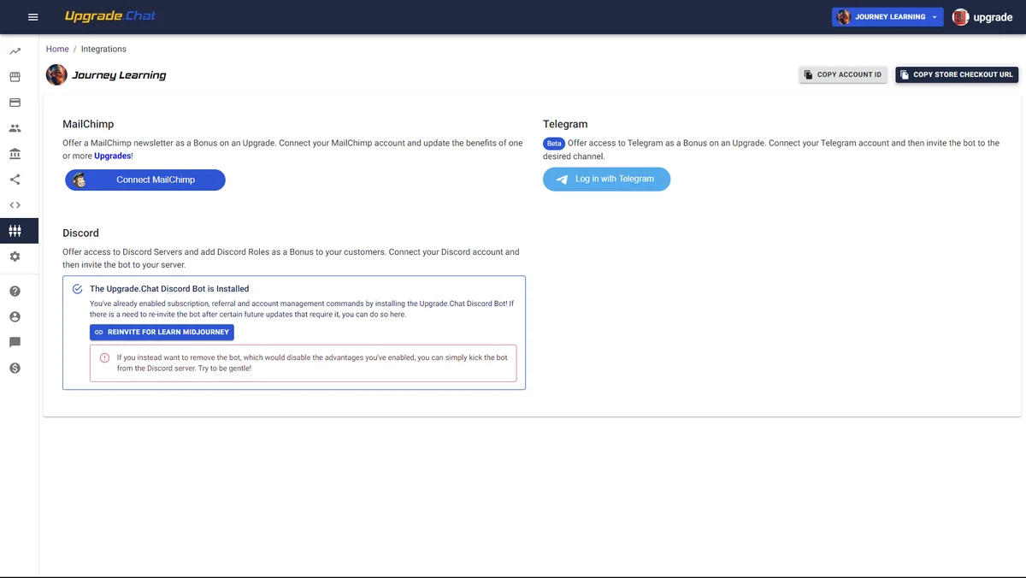Image resolution: width=1026 pixels, height=578 pixels.
Task: Open the upgrade user profile menu
Action: pyautogui.click(x=982, y=17)
